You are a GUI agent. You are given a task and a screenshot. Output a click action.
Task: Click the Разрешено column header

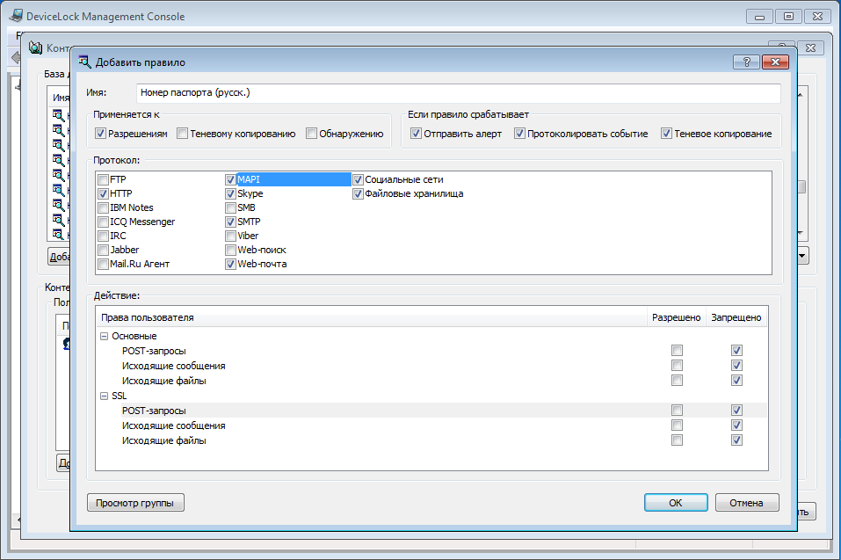(677, 317)
